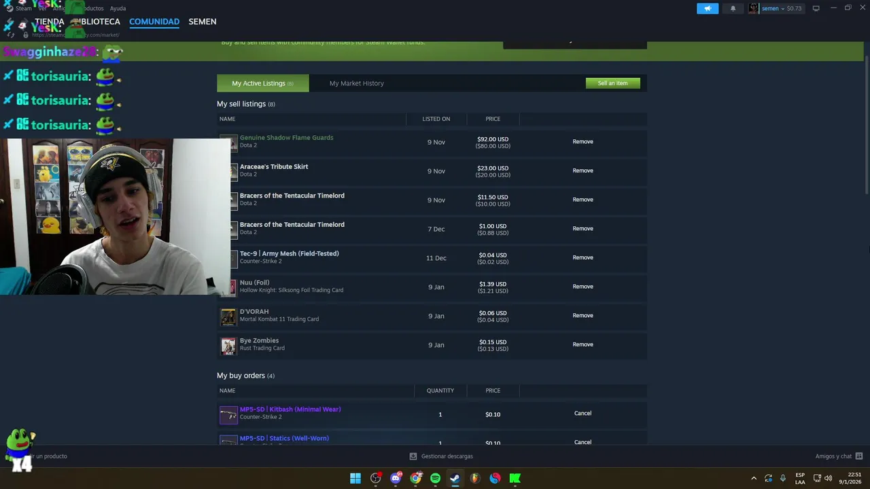
Task: Remove Bye Zombies listing
Action: 582,344
